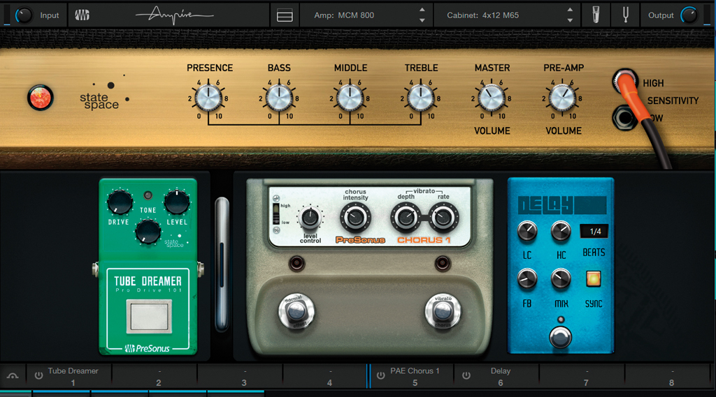Click the Chorus level control knob
716x397 pixels.
click(x=310, y=218)
